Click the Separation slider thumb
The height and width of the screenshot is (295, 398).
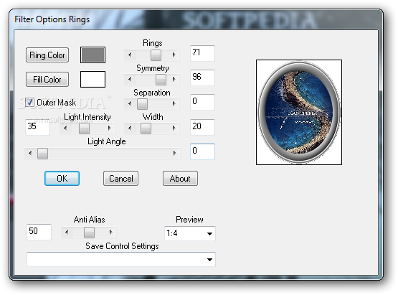(142, 103)
